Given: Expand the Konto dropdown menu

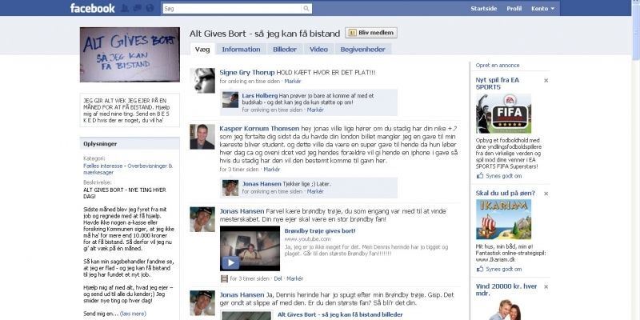Looking at the screenshot, I should click(545, 8).
